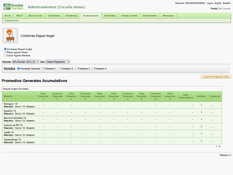Open the Año Escolar 2021-22 dropdown
Image resolution: width=233 pixels, height=175 pixels.
25,62
